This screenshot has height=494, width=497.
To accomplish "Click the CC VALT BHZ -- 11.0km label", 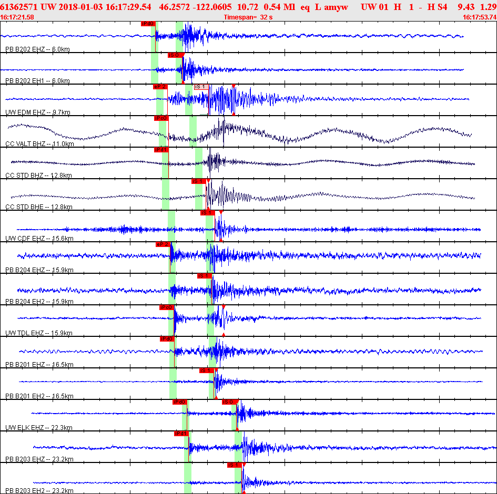I will point(39,144).
